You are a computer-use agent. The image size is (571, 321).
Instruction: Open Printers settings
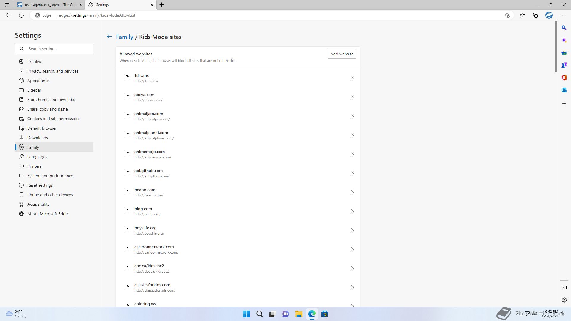tap(54, 166)
